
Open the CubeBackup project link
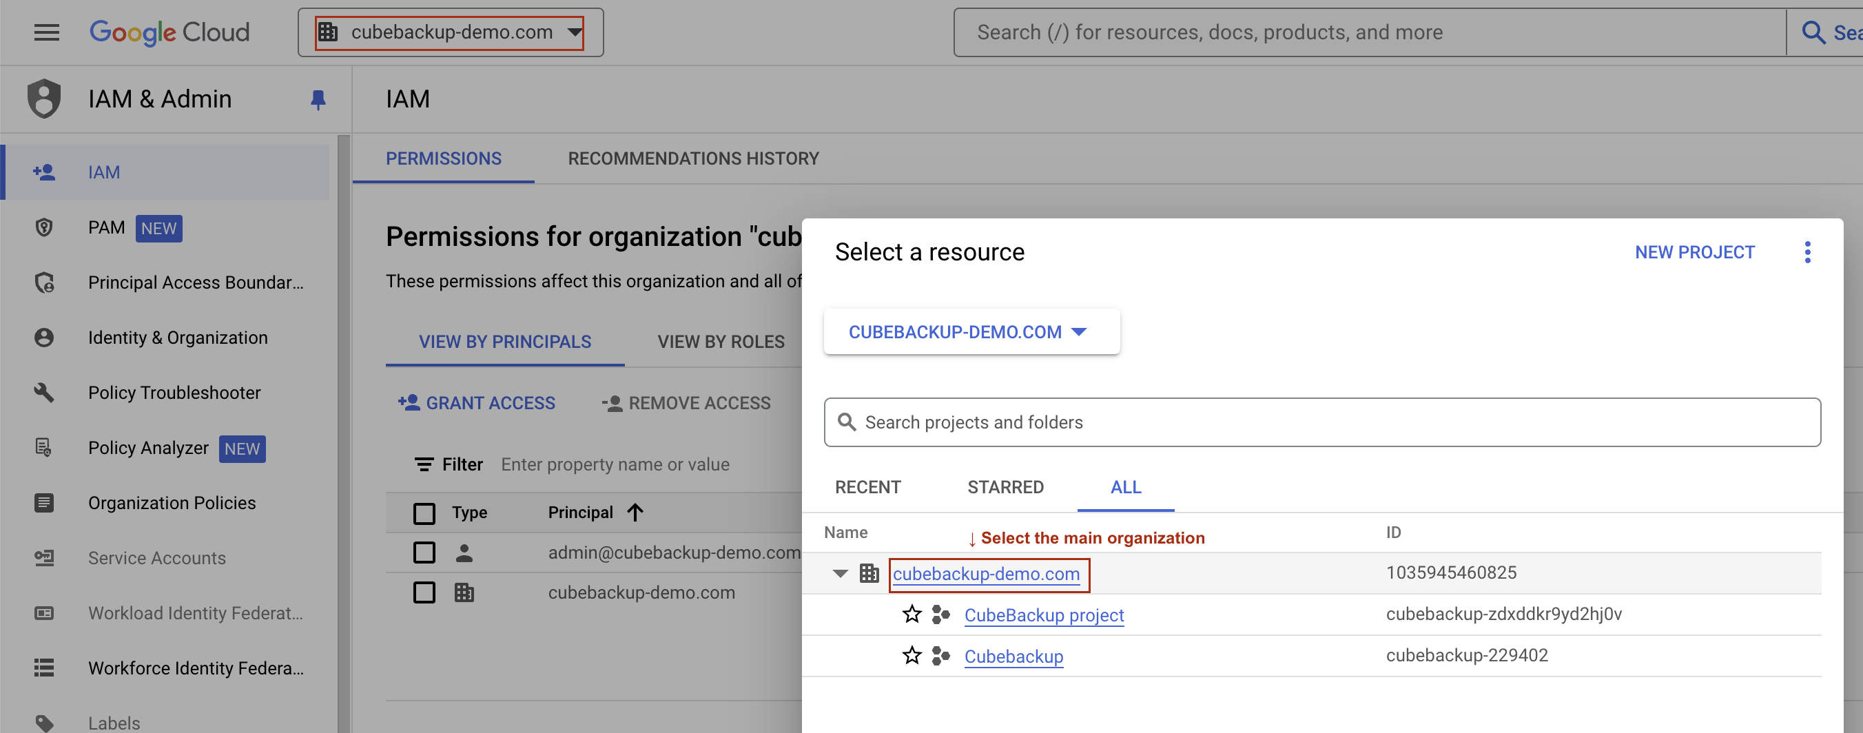pyautogui.click(x=1044, y=615)
